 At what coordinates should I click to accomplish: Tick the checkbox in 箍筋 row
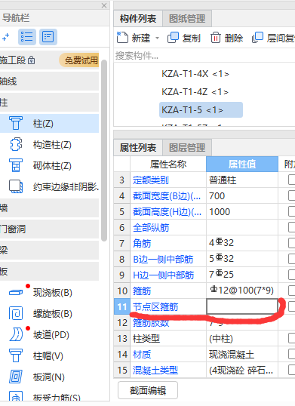pyautogui.click(x=292, y=291)
